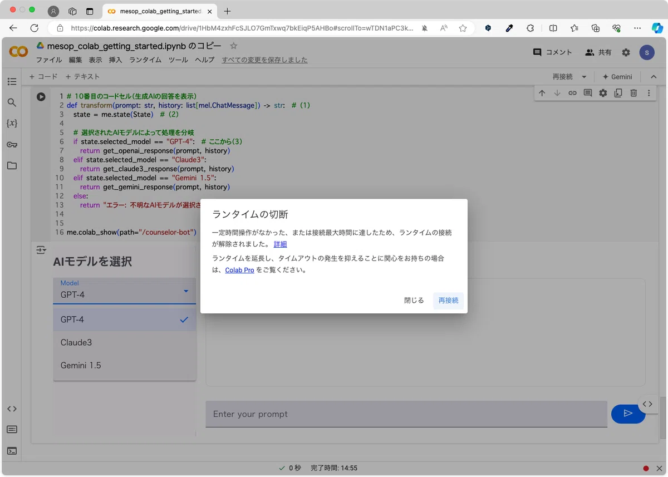Screen dimensions: 668x477
Task: Send the prompt with arrow button
Action: pos(628,413)
